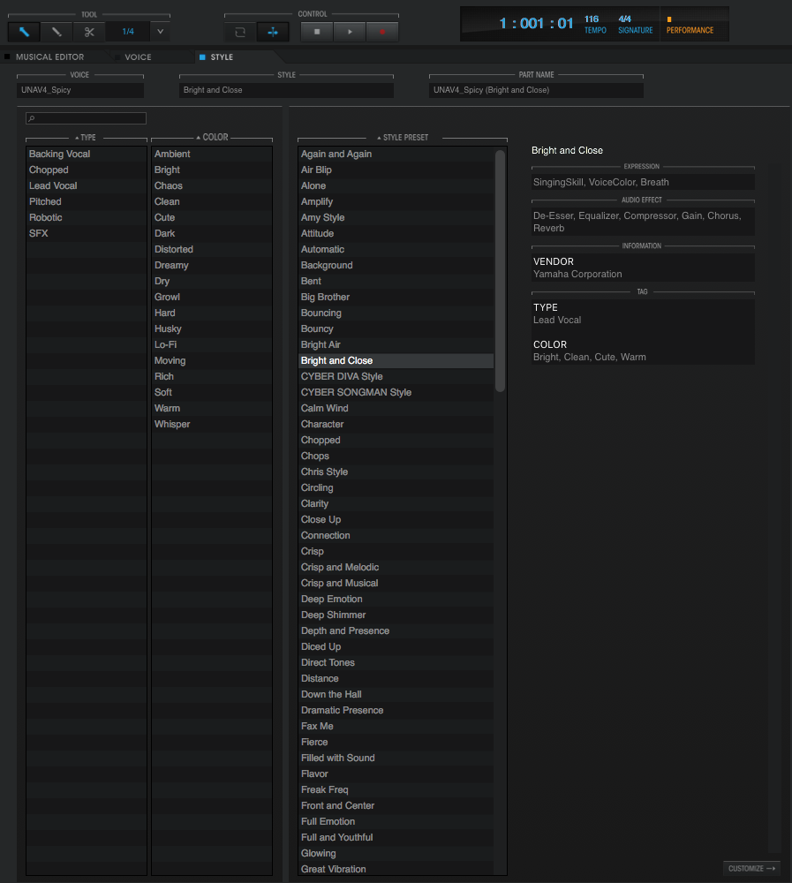The width and height of the screenshot is (792, 883).
Task: Switch to the Style tab
Action: tap(222, 57)
